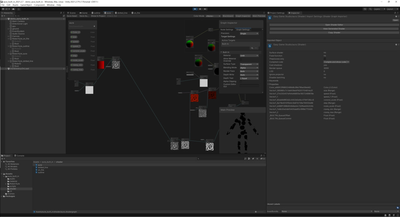The image size is (400, 217).
Task: Toggle the Inspector lock icon
Action: coord(395,13)
